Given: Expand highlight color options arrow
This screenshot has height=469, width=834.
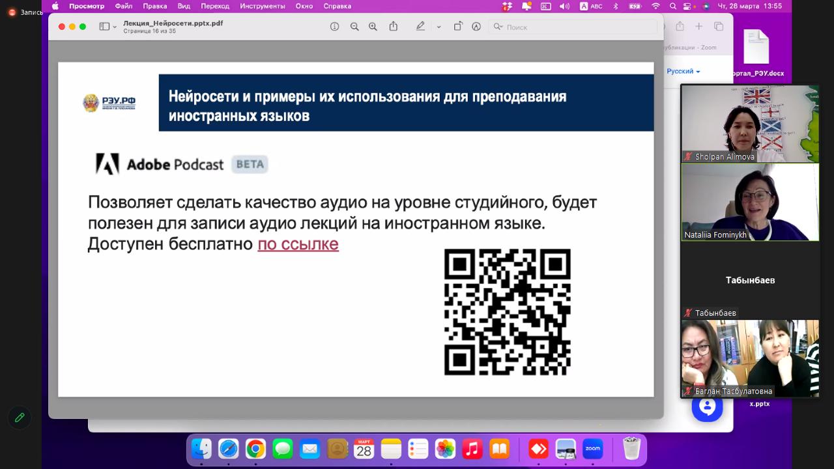Looking at the screenshot, I should pyautogui.click(x=439, y=27).
